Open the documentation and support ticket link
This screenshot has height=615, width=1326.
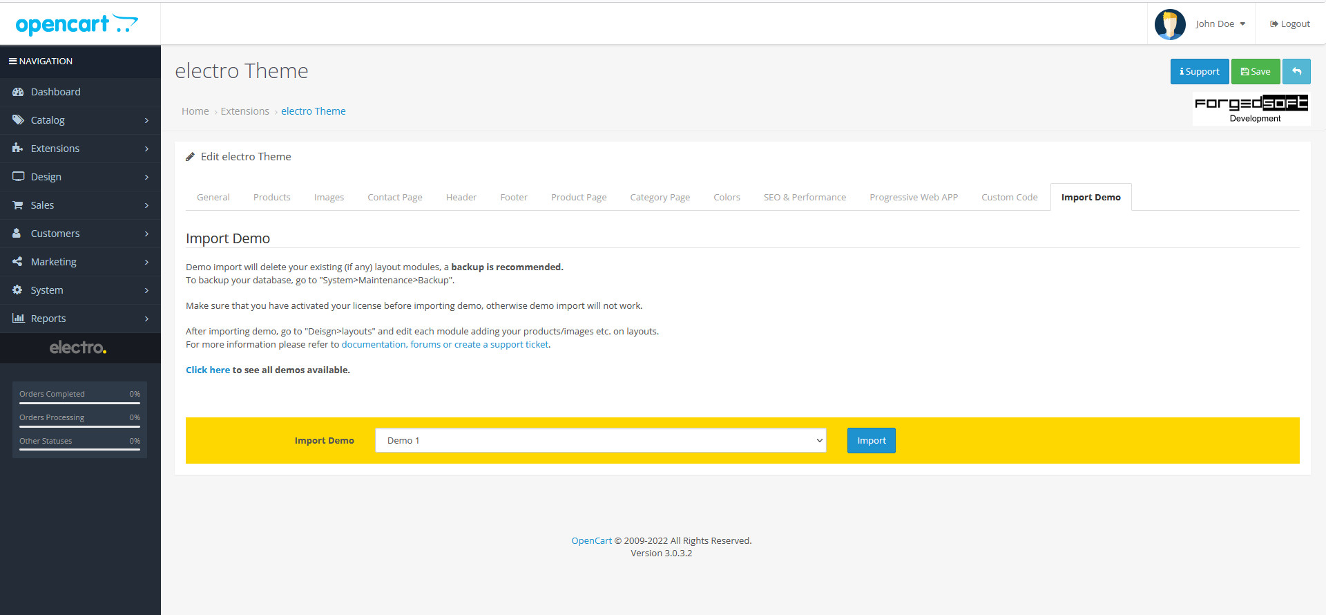(x=445, y=345)
